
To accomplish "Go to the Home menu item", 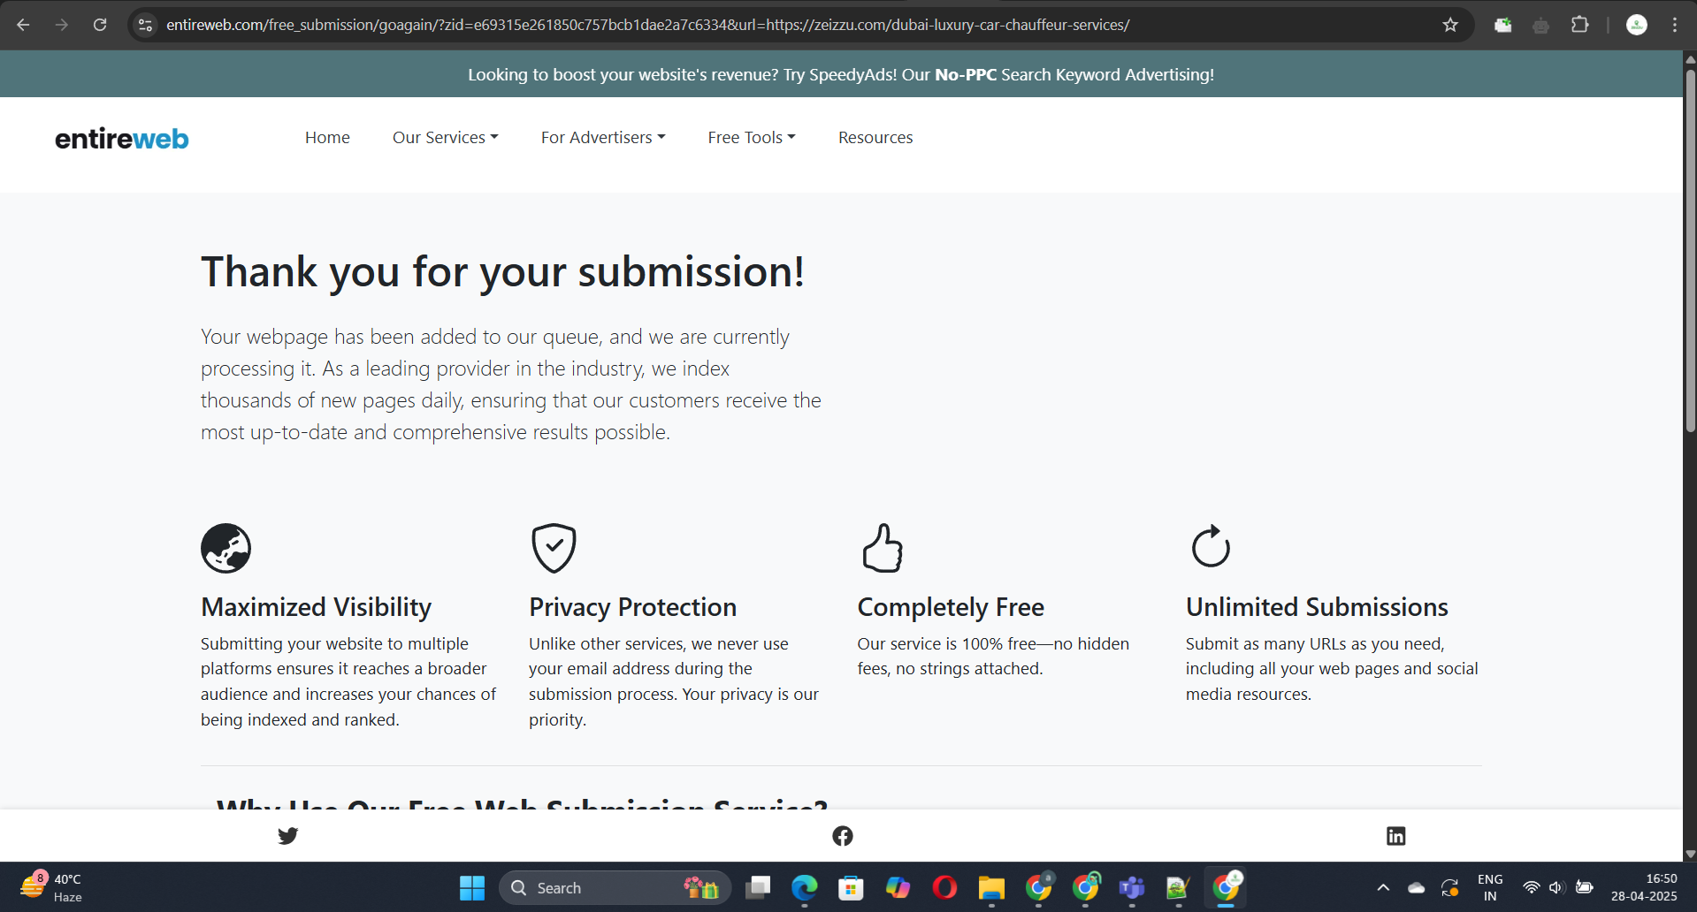I will 327,138.
